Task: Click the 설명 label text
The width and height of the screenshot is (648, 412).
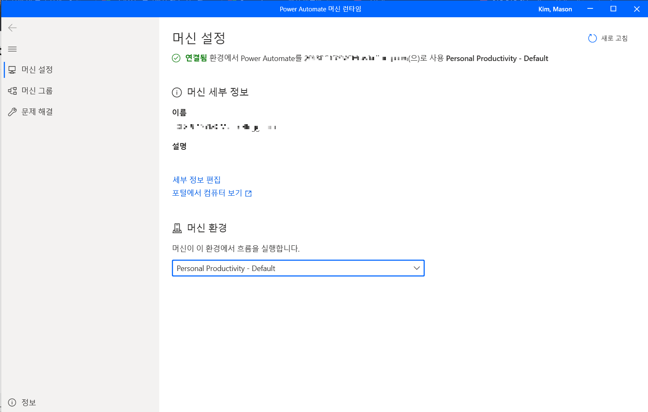Action: click(179, 146)
